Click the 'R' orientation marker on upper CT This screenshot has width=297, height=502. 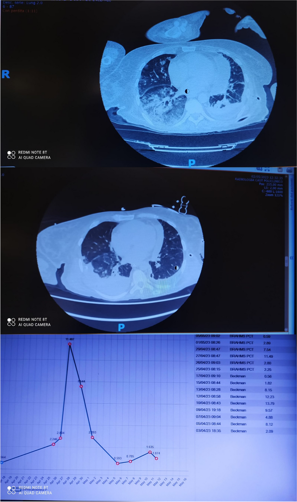click(6, 74)
